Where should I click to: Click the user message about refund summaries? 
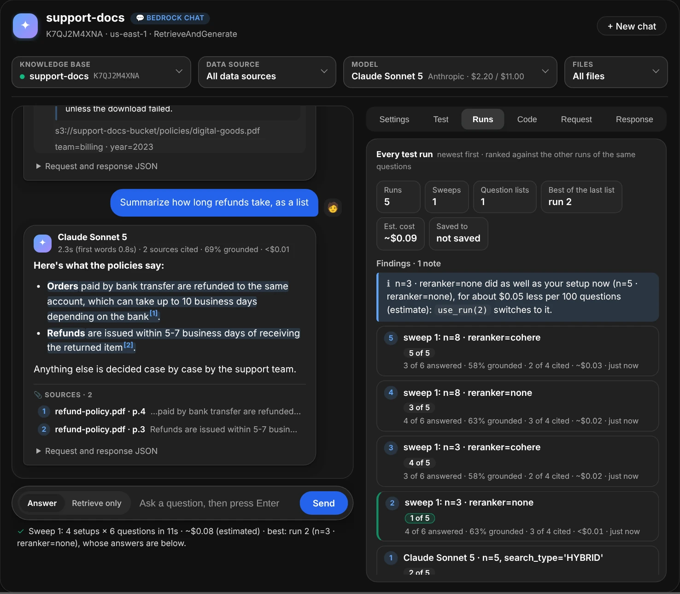coord(214,203)
